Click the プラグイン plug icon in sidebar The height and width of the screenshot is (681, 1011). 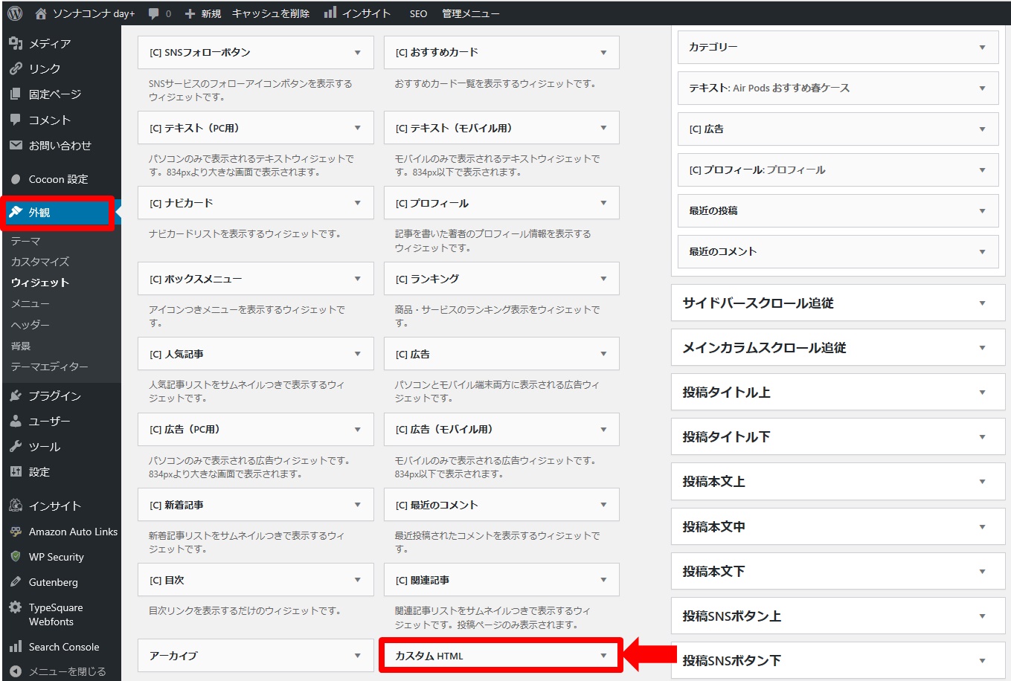point(16,396)
